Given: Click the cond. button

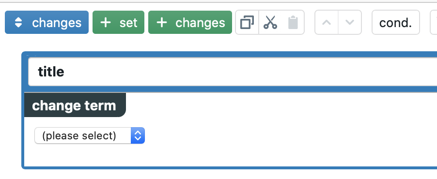Looking at the screenshot, I should pyautogui.click(x=396, y=22).
